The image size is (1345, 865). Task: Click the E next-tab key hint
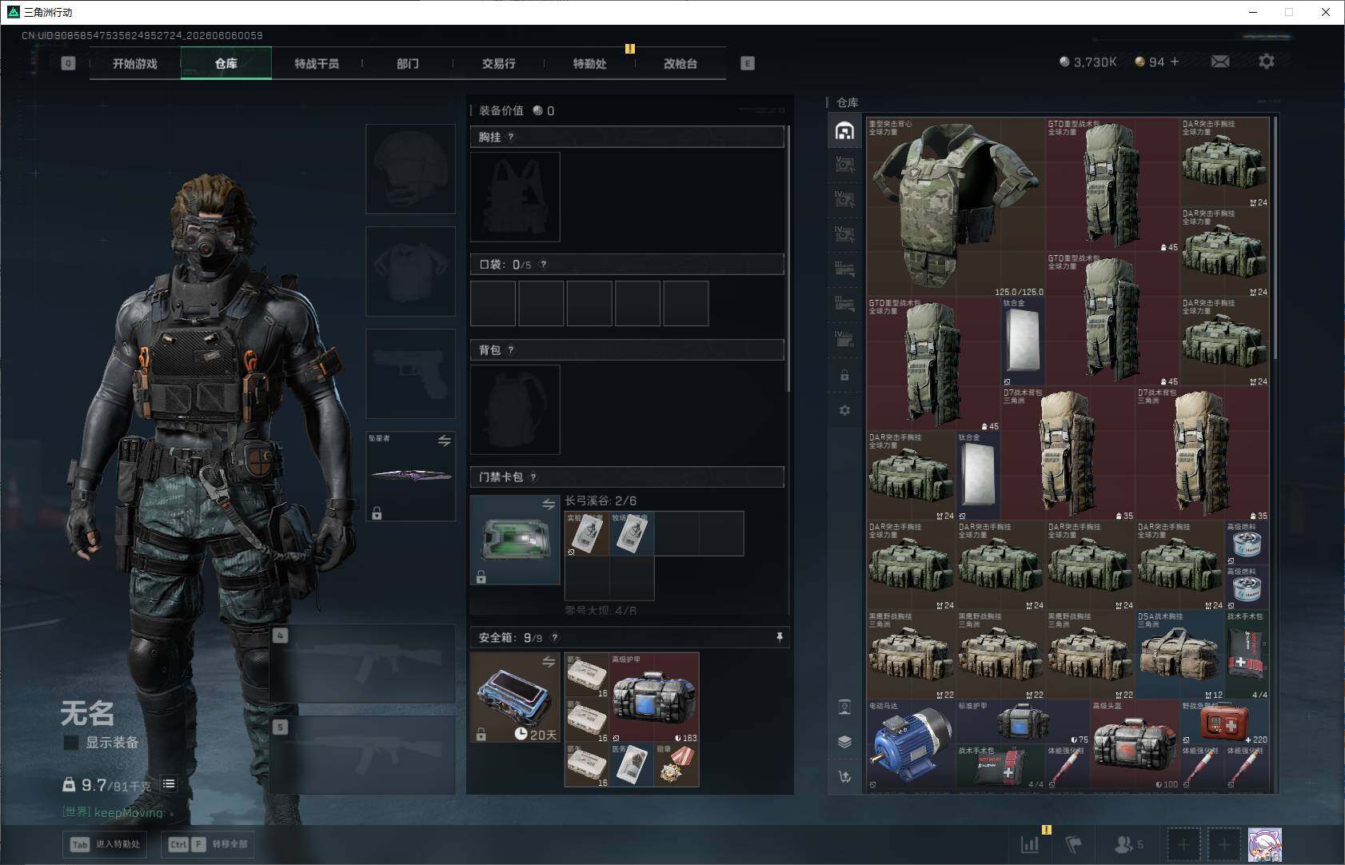click(748, 63)
